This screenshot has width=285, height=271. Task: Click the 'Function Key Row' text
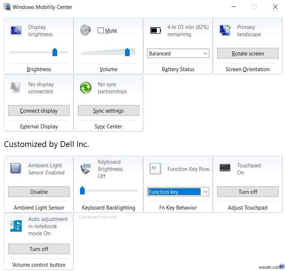point(188,169)
